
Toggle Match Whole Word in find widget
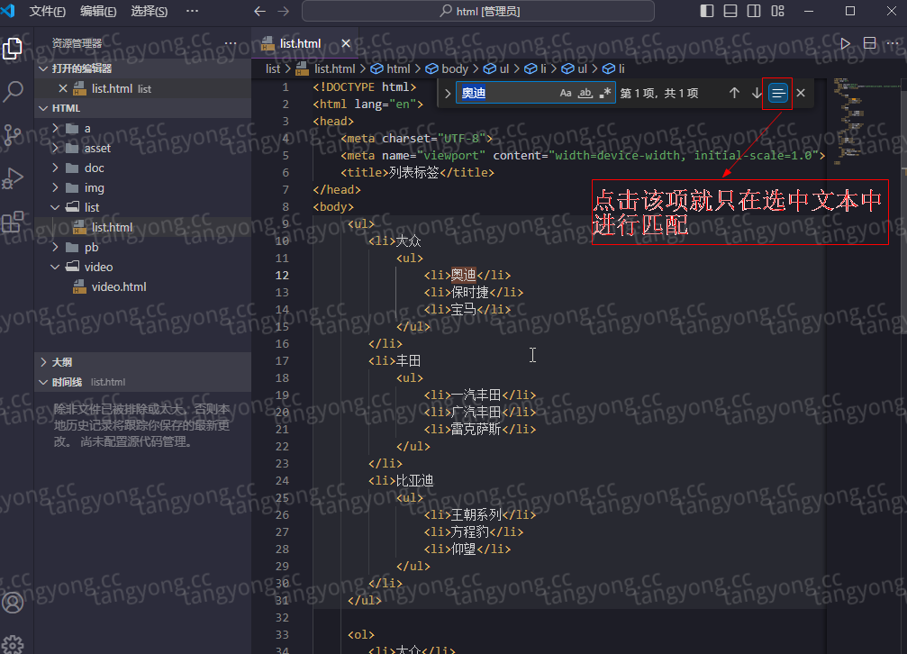click(x=585, y=93)
